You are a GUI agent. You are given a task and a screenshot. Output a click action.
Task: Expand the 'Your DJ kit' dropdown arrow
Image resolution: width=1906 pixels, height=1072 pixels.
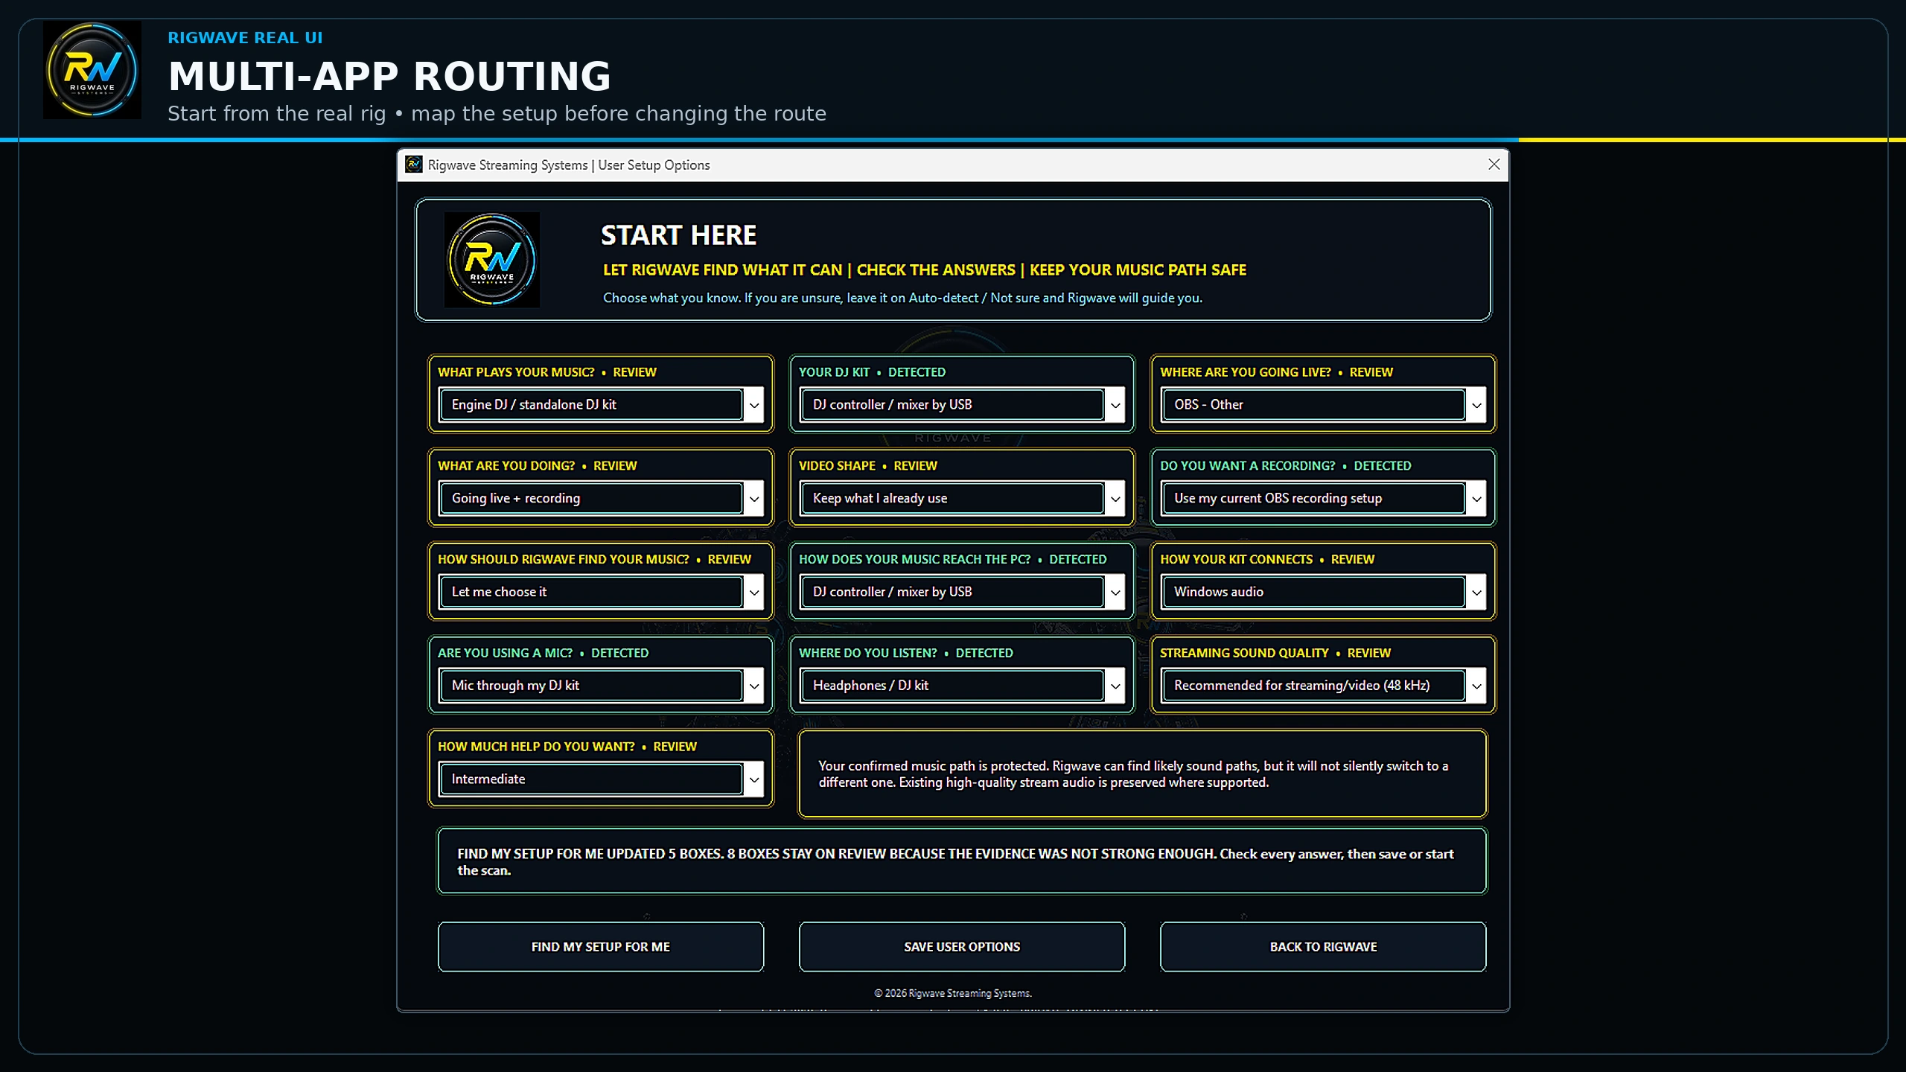(x=1115, y=405)
